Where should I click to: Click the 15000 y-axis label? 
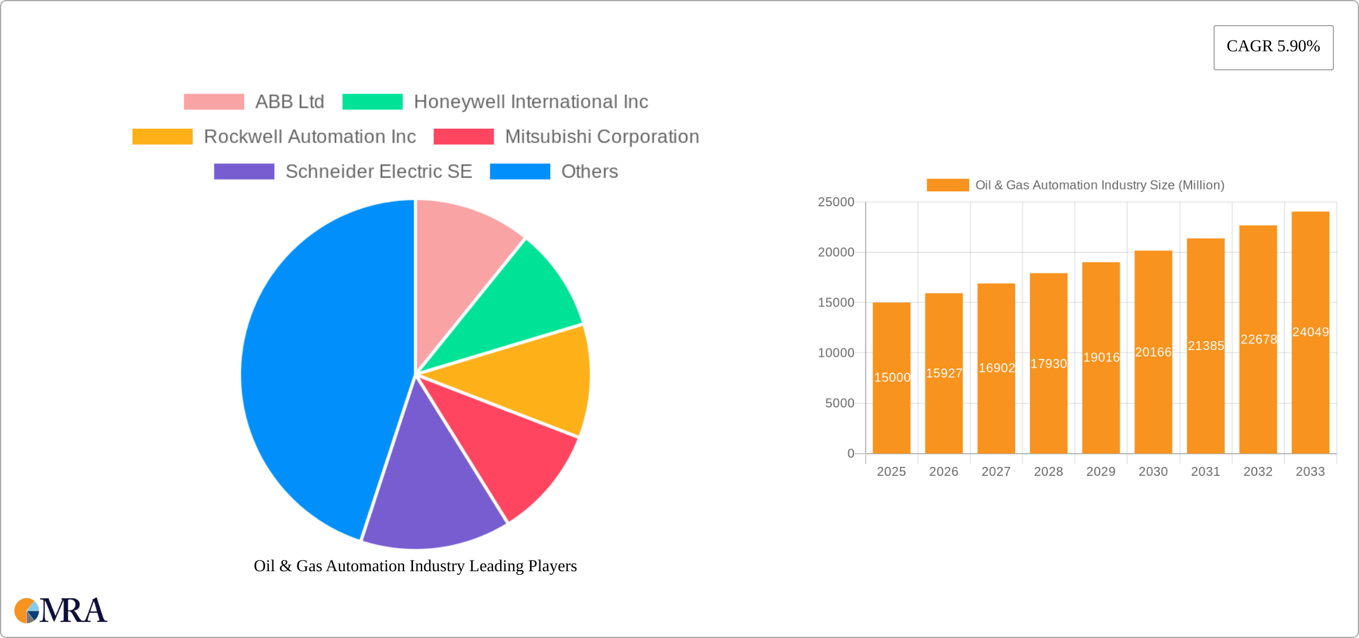click(x=836, y=303)
